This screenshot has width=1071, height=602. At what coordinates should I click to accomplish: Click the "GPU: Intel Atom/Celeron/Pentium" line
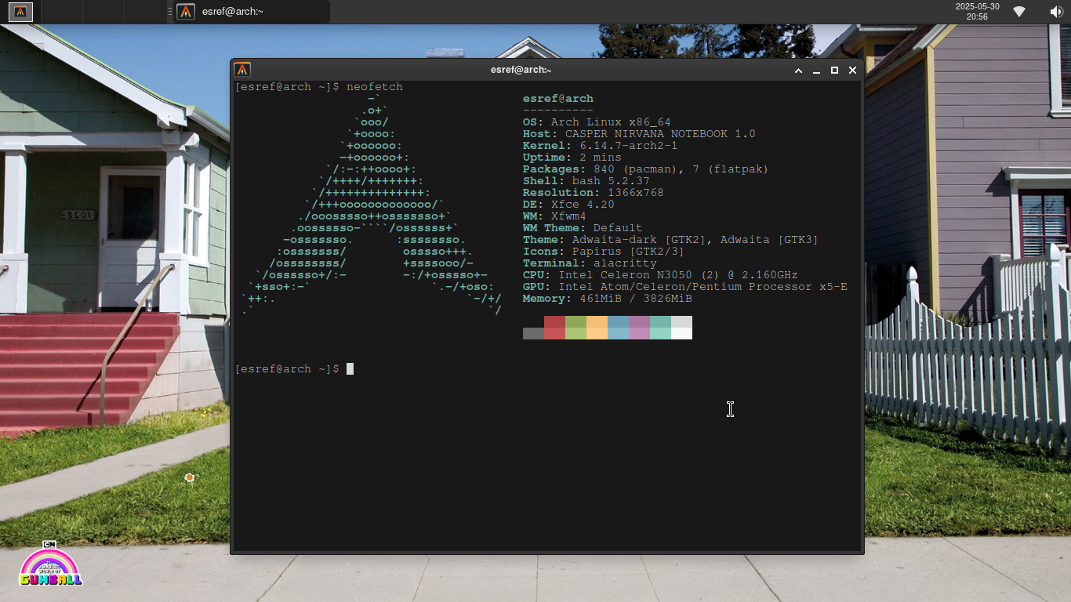pos(685,287)
